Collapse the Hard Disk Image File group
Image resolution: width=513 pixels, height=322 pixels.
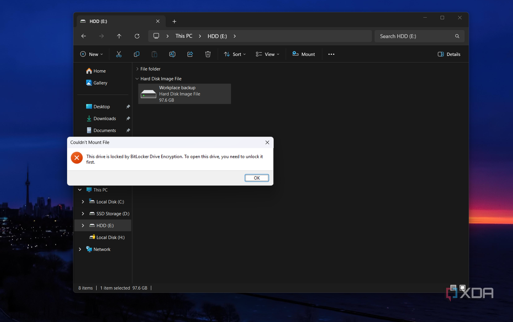(x=137, y=78)
